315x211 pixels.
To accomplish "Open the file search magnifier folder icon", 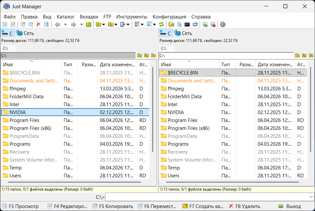I will tap(171, 24).
